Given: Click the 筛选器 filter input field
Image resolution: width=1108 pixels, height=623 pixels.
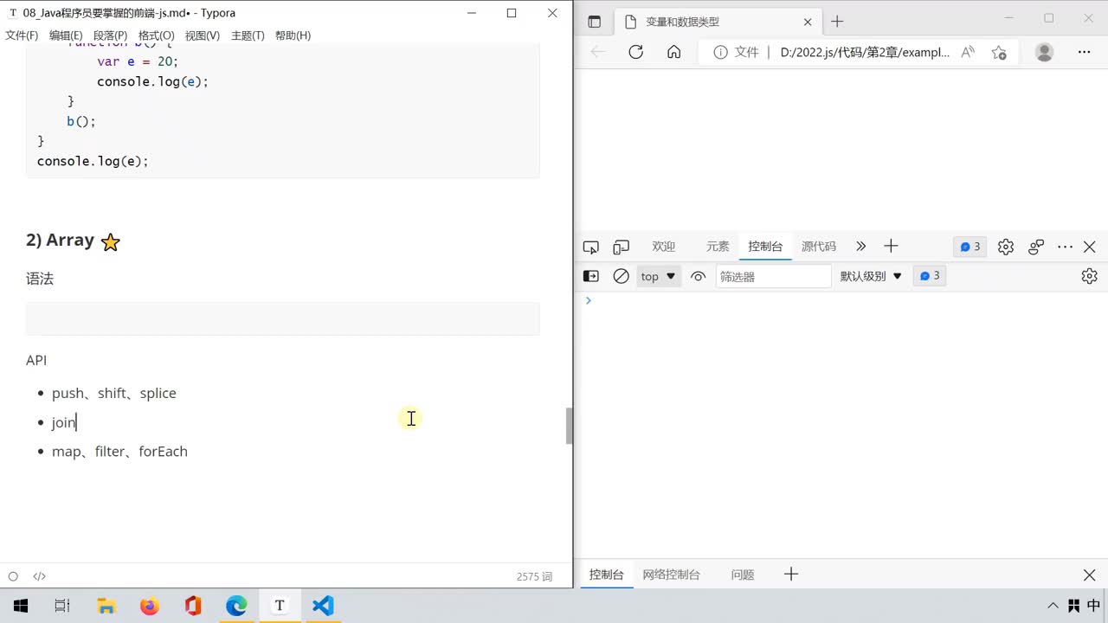Looking at the screenshot, I should tap(774, 276).
